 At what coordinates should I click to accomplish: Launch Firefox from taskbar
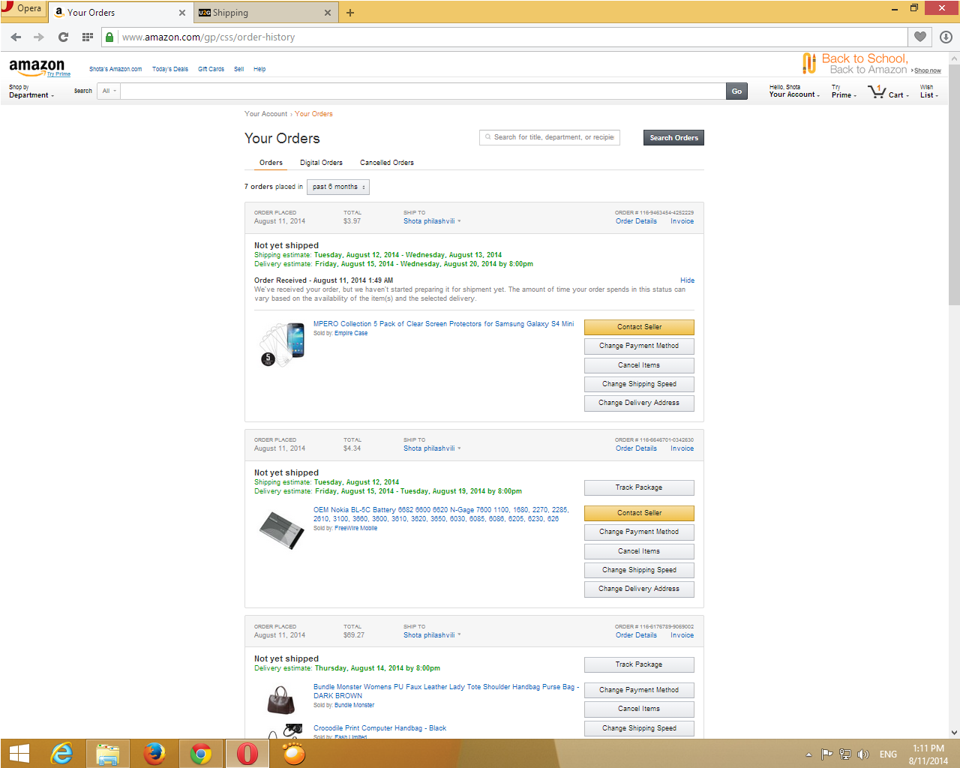(154, 754)
